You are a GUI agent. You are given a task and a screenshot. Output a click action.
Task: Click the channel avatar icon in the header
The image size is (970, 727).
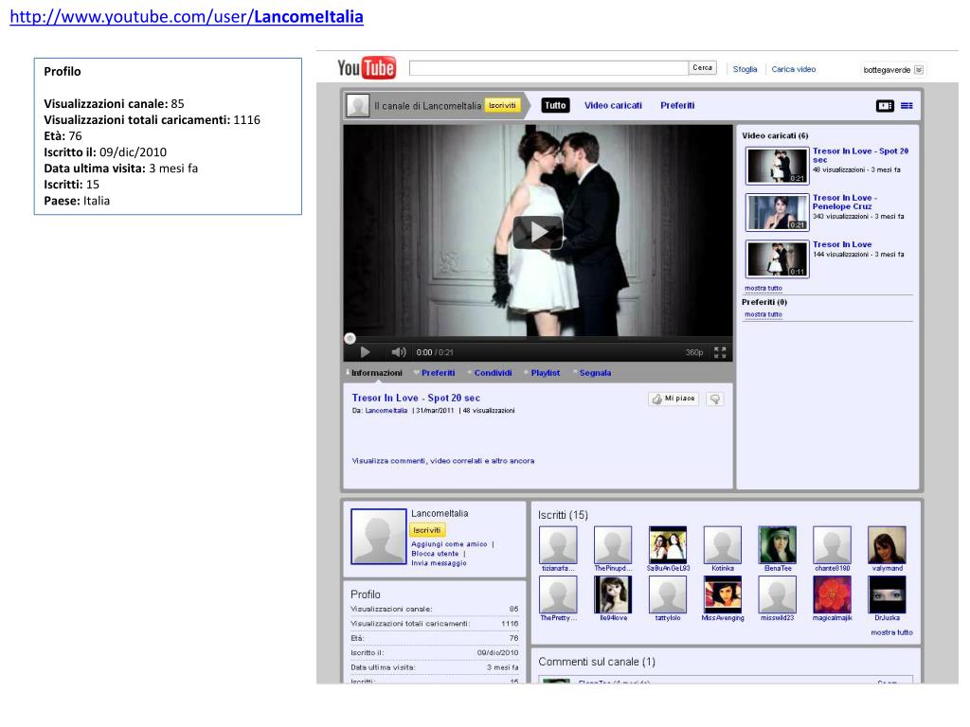pos(357,106)
